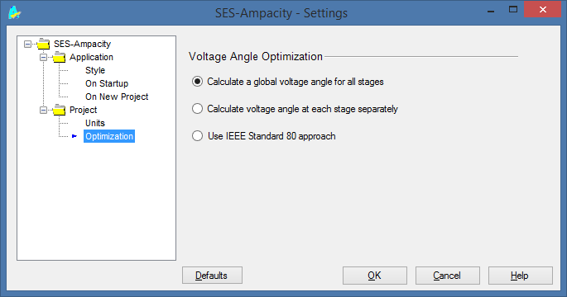Viewport: 567px width, 297px height.
Task: Go to On New Project settings
Action: pos(117,97)
